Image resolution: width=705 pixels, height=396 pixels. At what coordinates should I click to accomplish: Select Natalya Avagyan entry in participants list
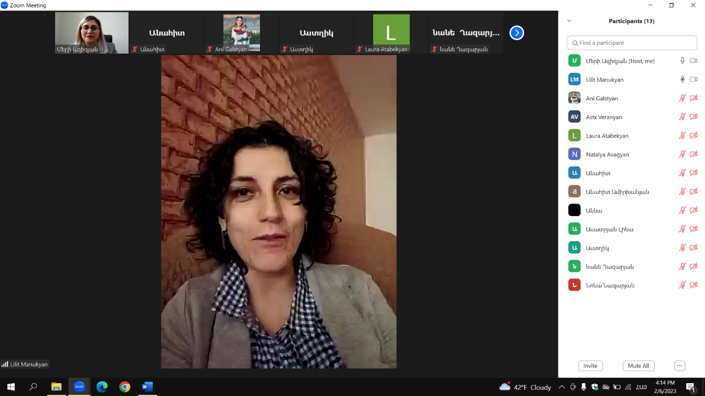click(607, 154)
